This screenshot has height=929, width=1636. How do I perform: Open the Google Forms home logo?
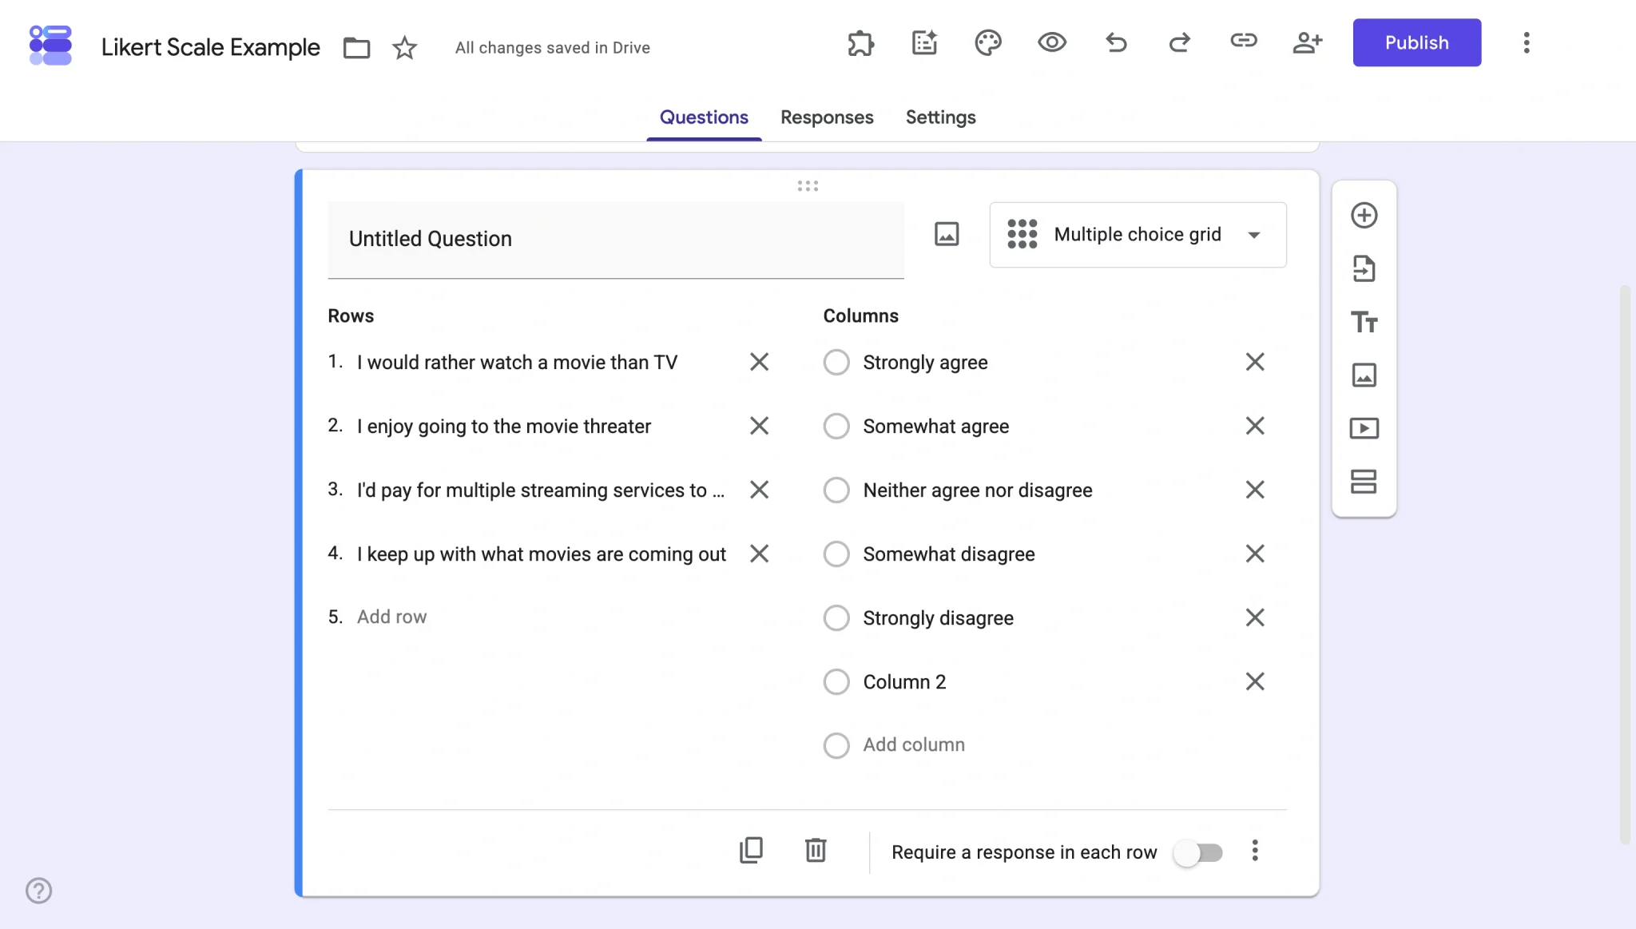[50, 45]
